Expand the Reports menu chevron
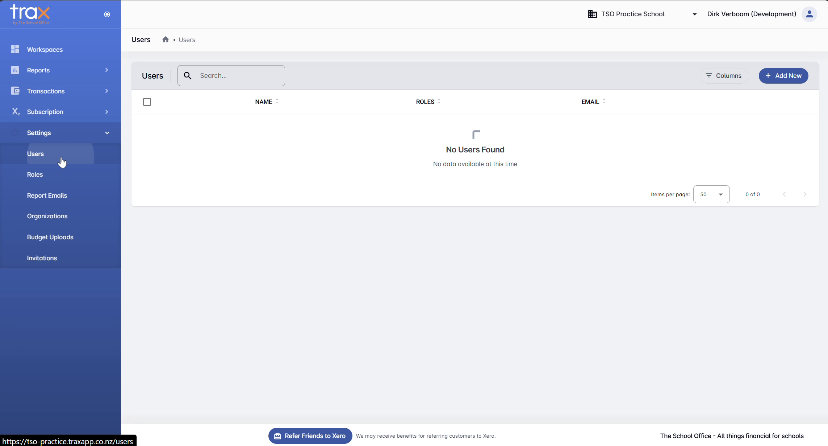Screen dimensions: 828x446 [x=106, y=70]
